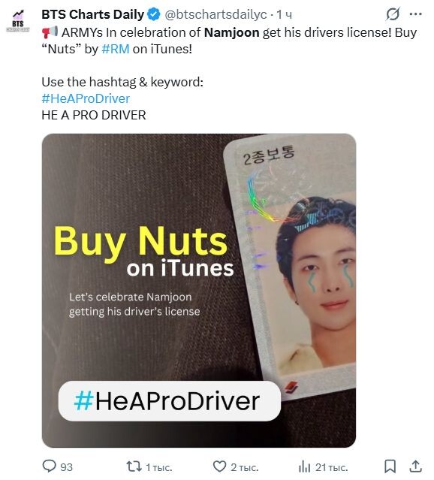Open the reply comment icon
This screenshot has height=480, width=434.
49,466
